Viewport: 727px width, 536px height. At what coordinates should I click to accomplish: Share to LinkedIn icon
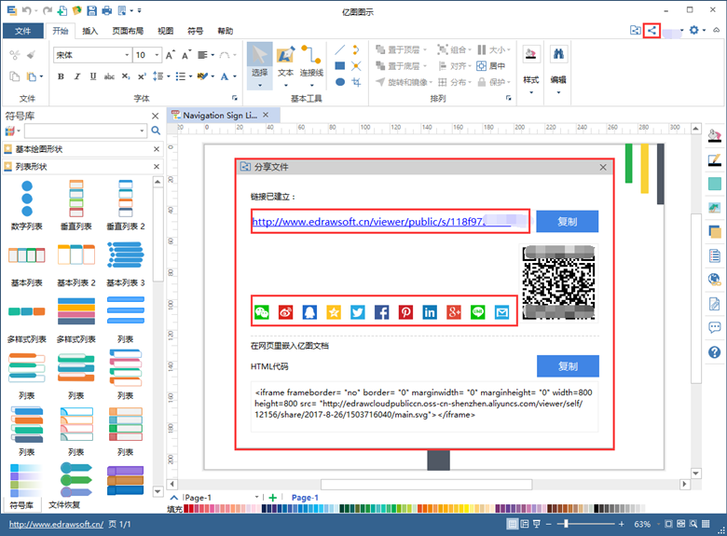tap(430, 312)
